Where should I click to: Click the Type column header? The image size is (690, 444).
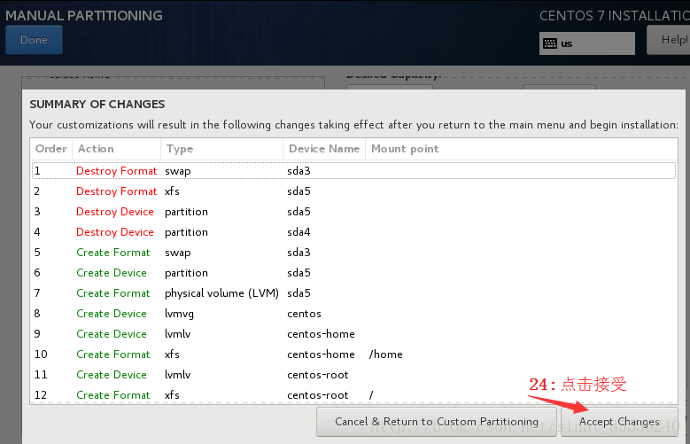[221, 149]
